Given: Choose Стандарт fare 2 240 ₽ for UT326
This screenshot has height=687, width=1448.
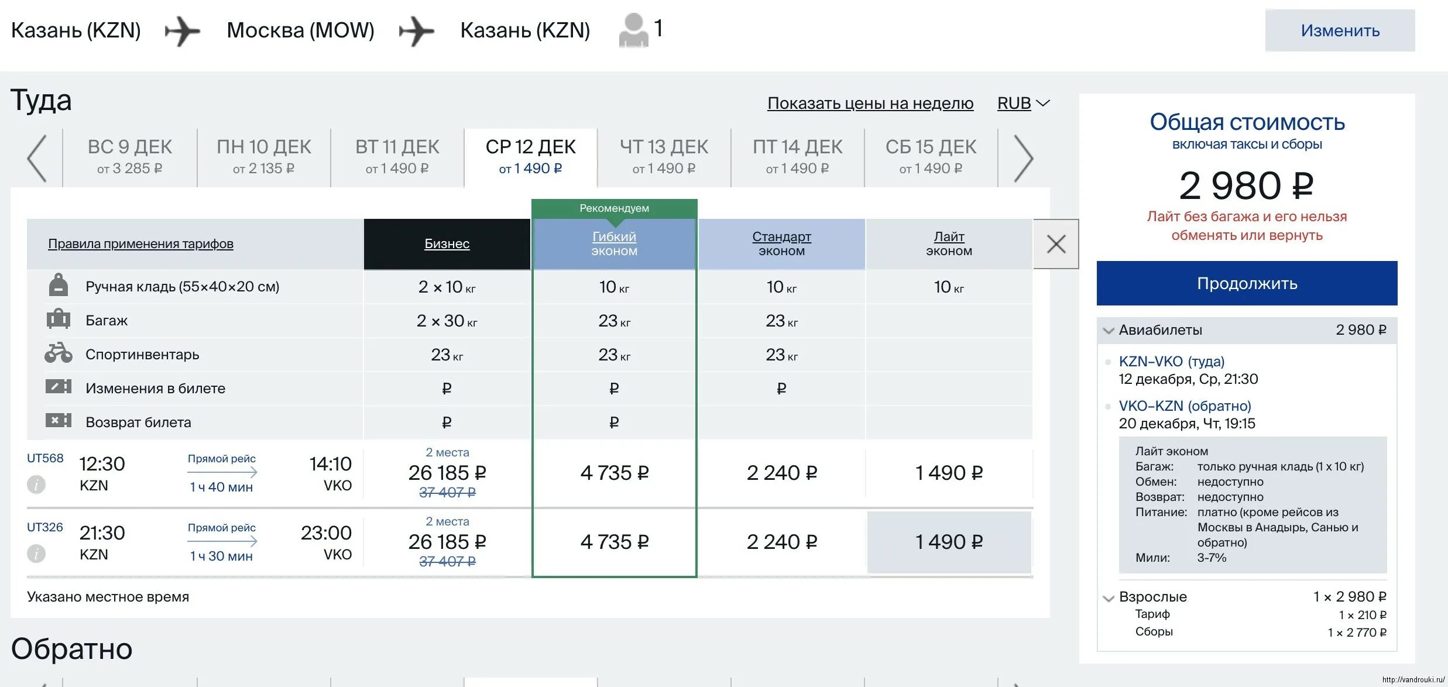Looking at the screenshot, I should tap(781, 542).
